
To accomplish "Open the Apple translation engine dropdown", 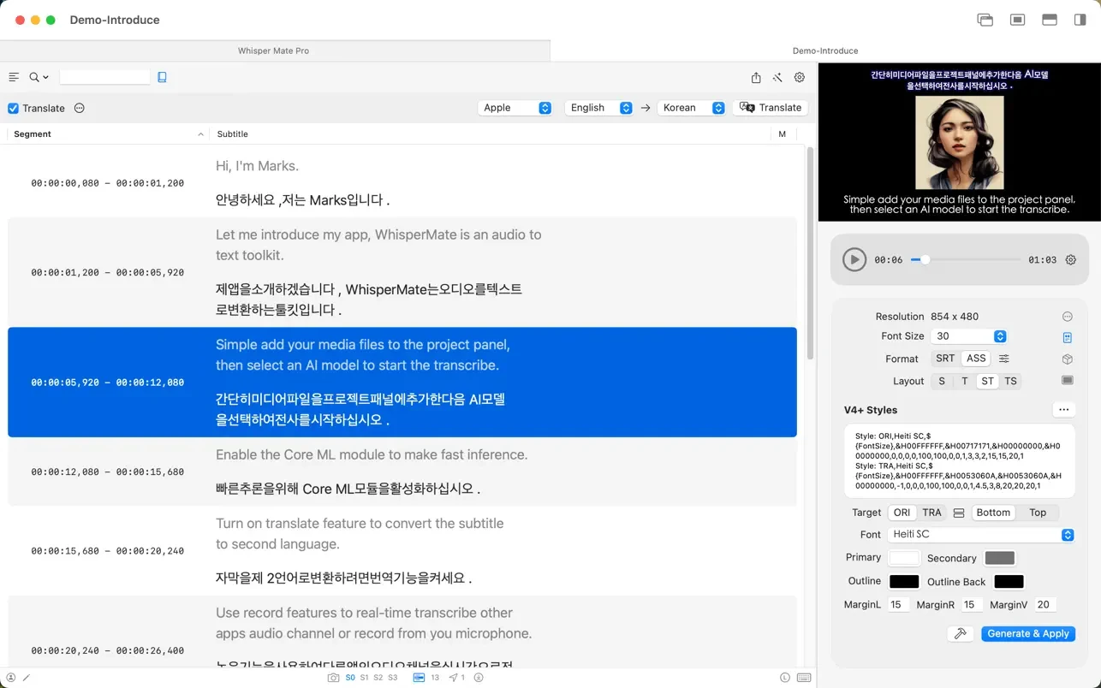I will tap(515, 108).
